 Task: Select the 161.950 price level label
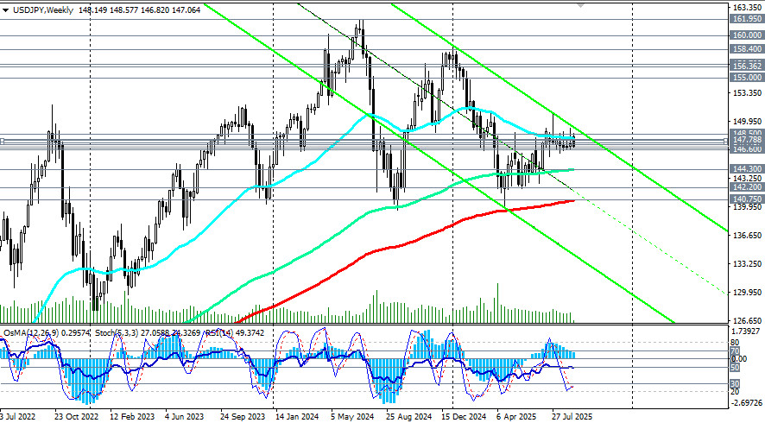[x=746, y=18]
